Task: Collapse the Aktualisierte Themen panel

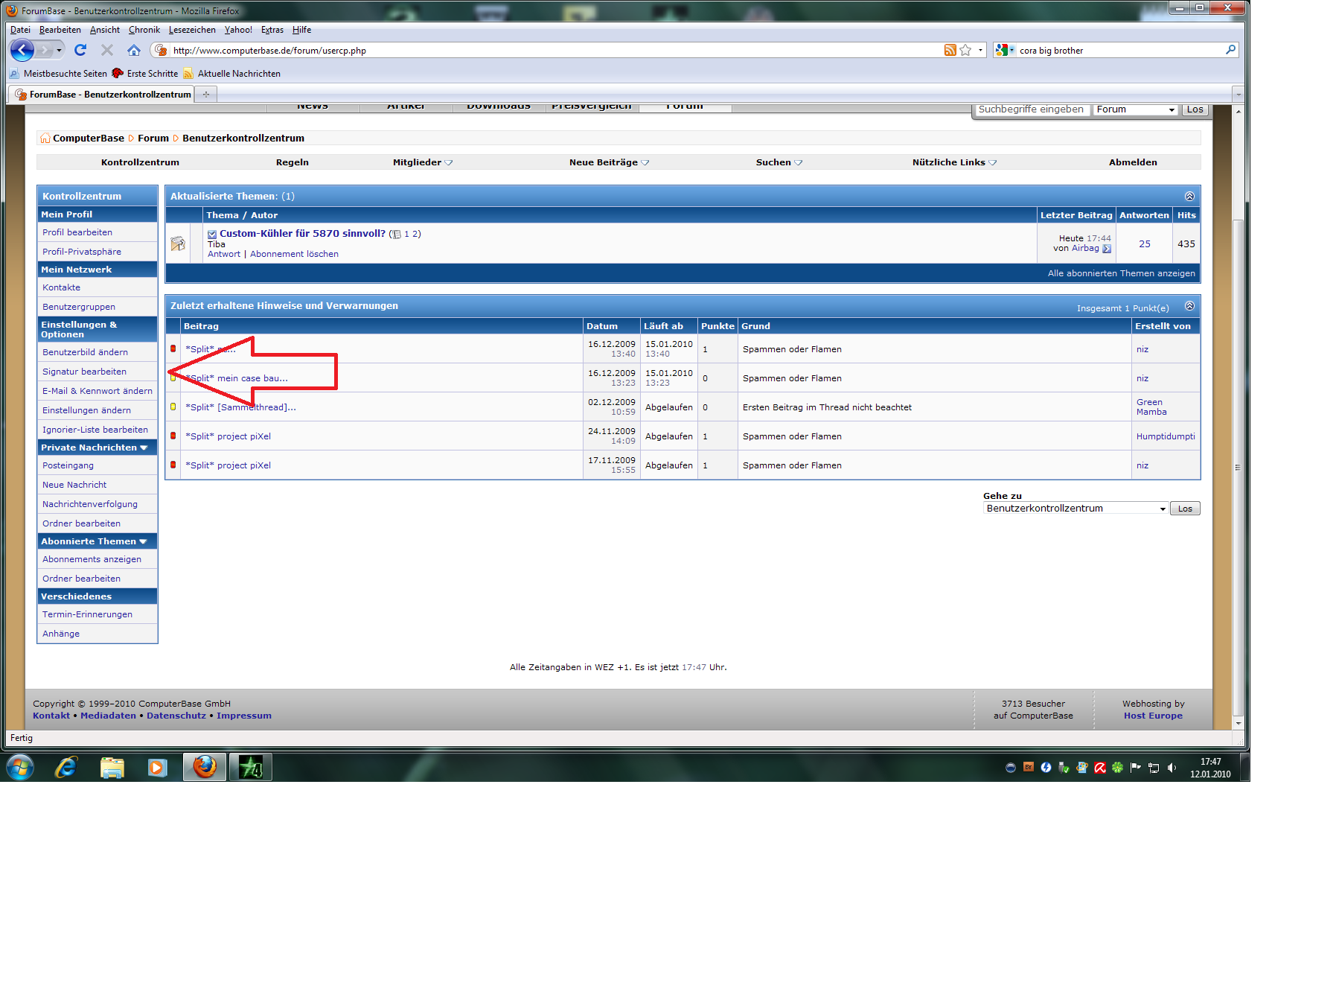Action: (1189, 196)
